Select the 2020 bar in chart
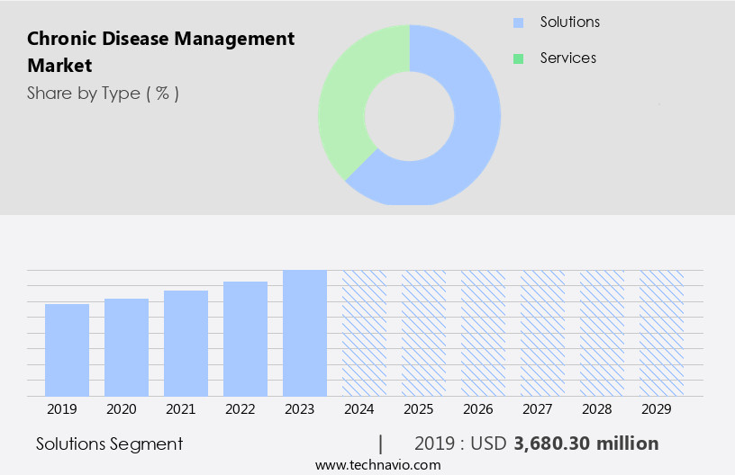The height and width of the screenshot is (475, 735). click(x=126, y=347)
